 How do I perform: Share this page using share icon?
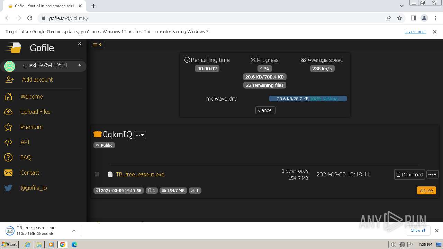(x=388, y=18)
